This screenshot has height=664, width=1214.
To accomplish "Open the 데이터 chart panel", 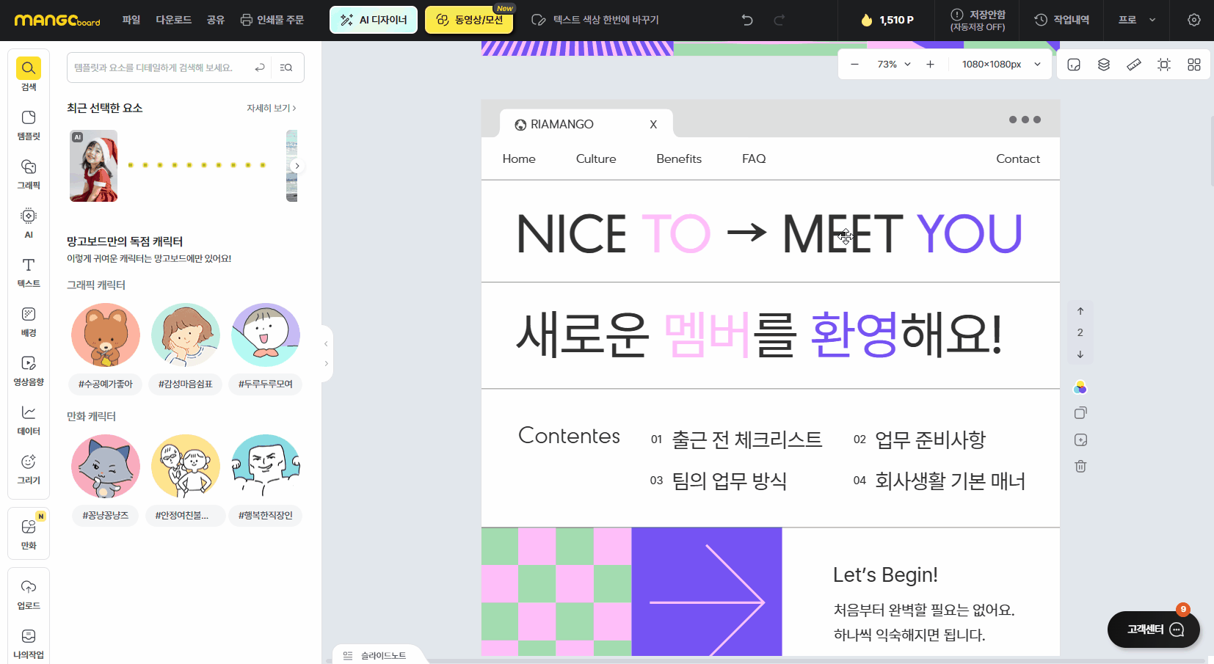I will [29, 420].
